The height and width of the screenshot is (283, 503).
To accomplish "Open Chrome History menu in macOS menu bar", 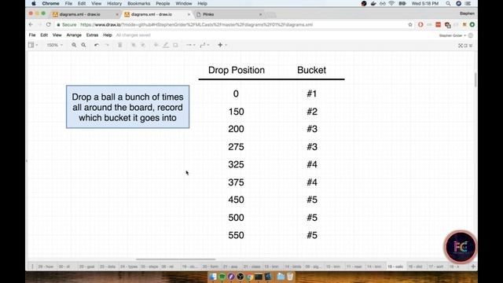I will pyautogui.click(x=114, y=3).
